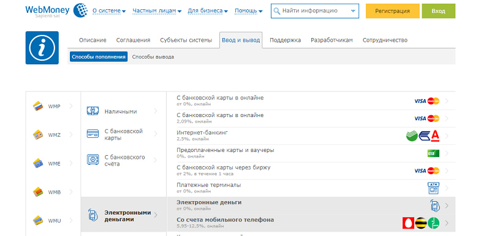The height and width of the screenshot is (236, 481).
Task: Select the Электронными деньгами category label
Action: [127, 216]
